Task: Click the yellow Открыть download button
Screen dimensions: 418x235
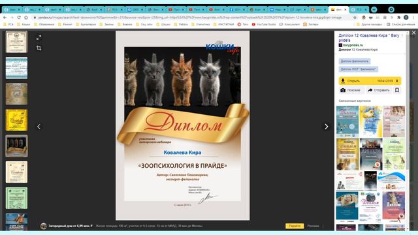Action: click(x=356, y=81)
